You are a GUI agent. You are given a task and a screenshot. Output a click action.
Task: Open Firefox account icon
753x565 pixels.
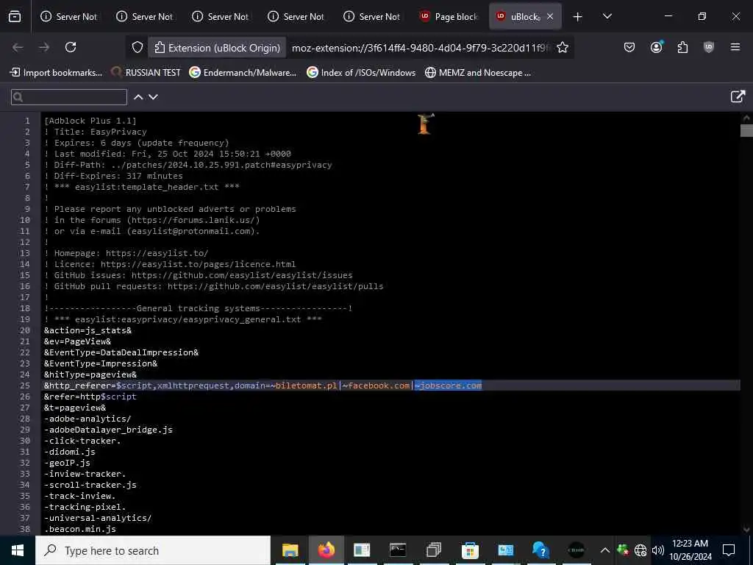pyautogui.click(x=656, y=47)
